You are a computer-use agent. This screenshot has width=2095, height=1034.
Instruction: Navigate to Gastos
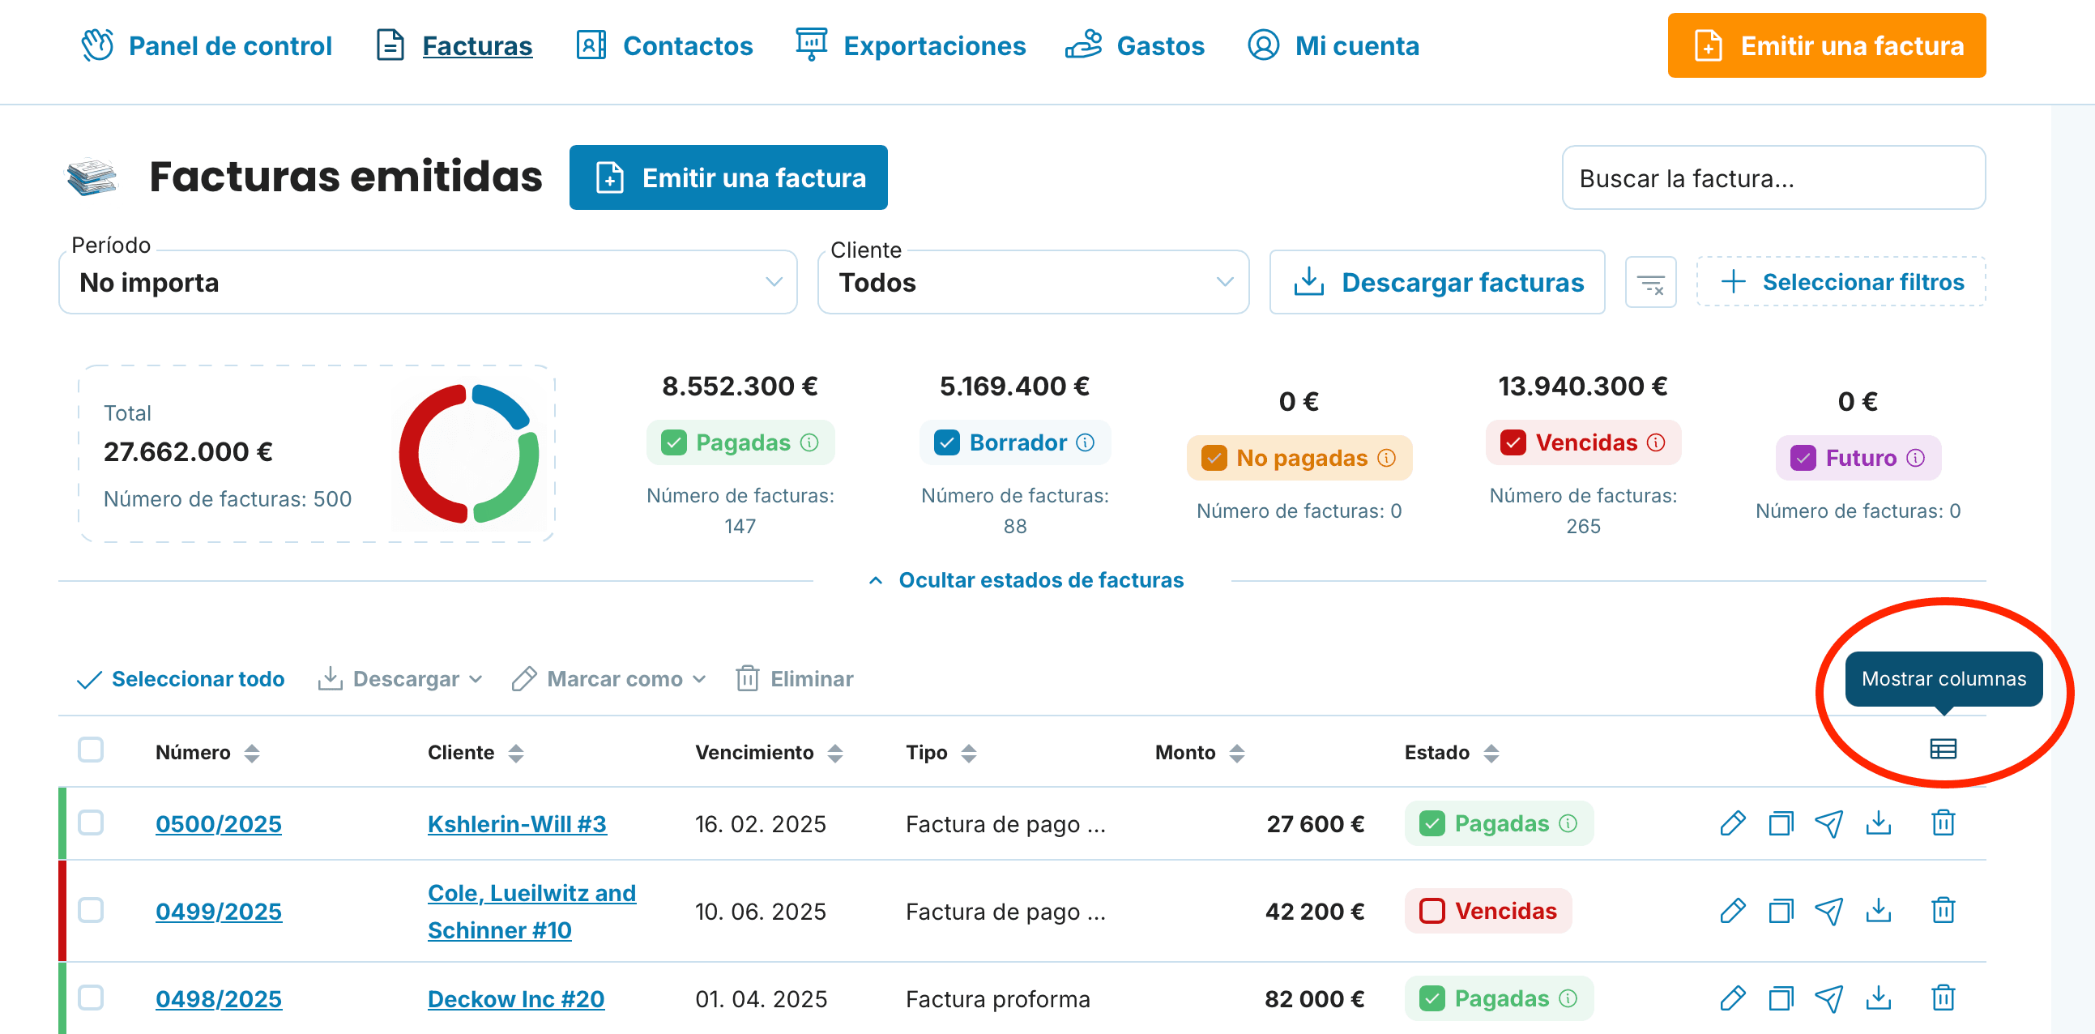click(x=1134, y=45)
